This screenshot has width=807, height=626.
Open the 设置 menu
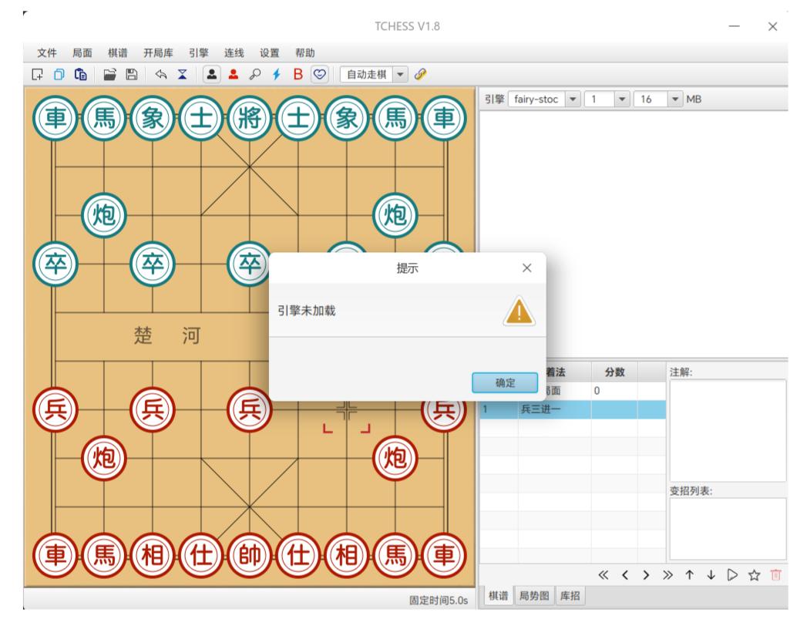pos(270,52)
